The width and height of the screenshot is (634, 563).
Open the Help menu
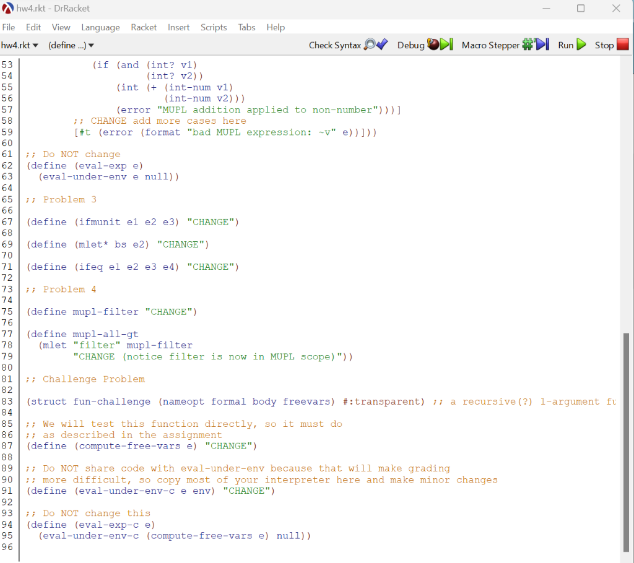coord(276,27)
